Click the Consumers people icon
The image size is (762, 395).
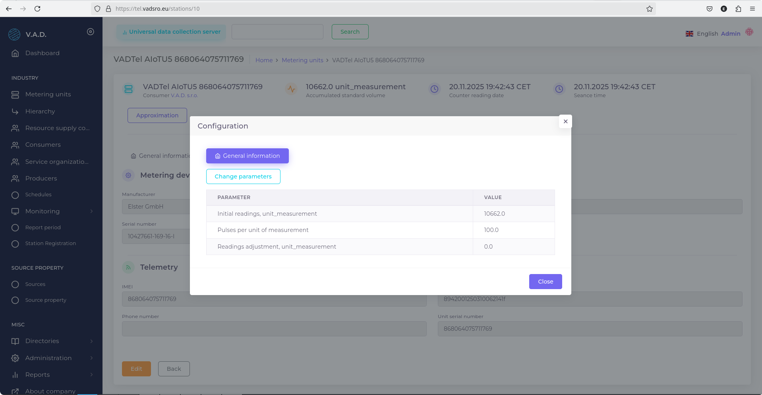(15, 145)
